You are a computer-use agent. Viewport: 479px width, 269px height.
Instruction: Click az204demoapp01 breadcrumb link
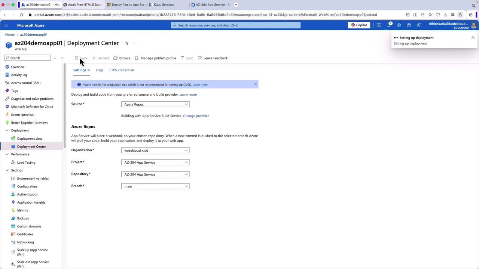(34, 35)
